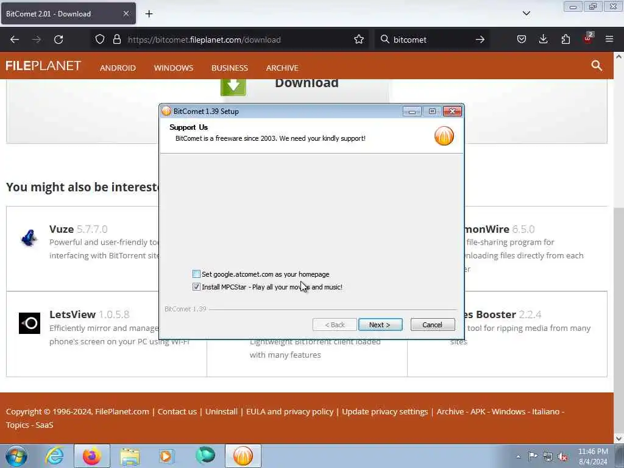The height and width of the screenshot is (468, 624).
Task: Click the scrollbar up arrow
Action: tap(619, 57)
